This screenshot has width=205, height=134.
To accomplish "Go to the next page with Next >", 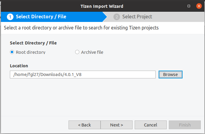I will [x=116, y=125].
